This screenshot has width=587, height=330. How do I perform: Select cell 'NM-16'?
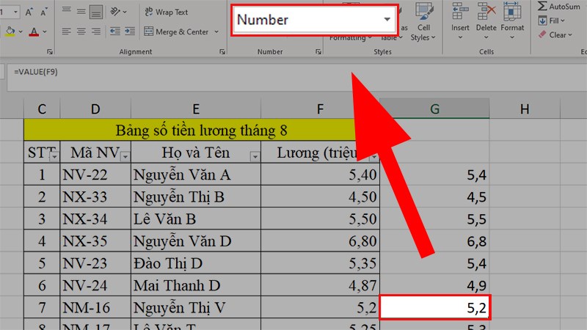click(95, 307)
